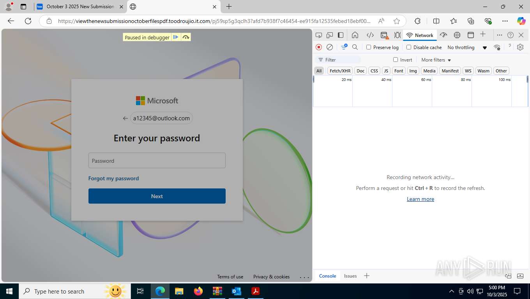This screenshot has height=299, width=530.
Task: Open a new browser tab
Action: pos(229,7)
